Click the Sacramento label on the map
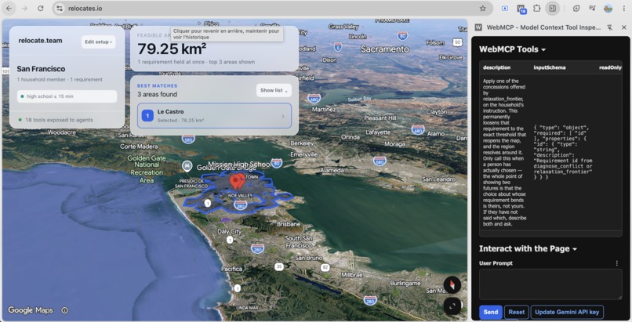 pos(384,49)
